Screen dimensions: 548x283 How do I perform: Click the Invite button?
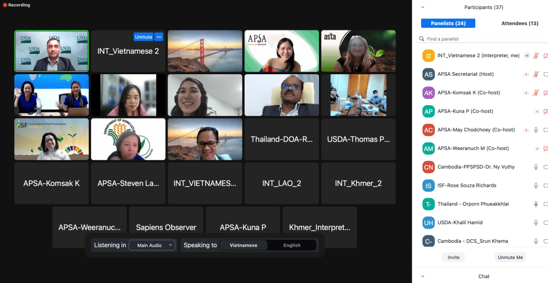pos(453,257)
